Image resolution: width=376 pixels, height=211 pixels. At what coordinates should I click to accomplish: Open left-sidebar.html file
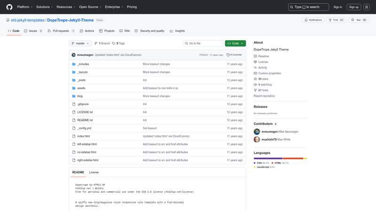pyautogui.click(x=87, y=144)
